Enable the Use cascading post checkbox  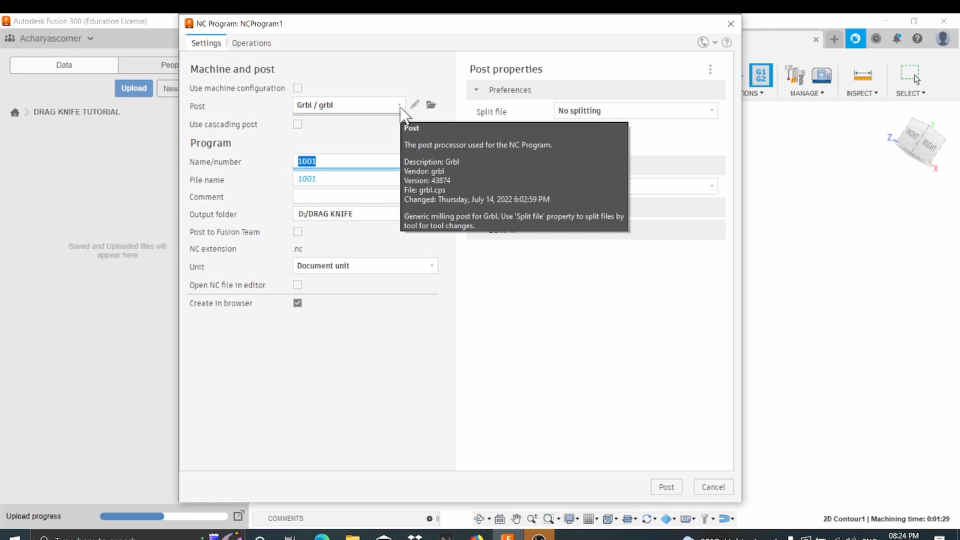tap(297, 124)
